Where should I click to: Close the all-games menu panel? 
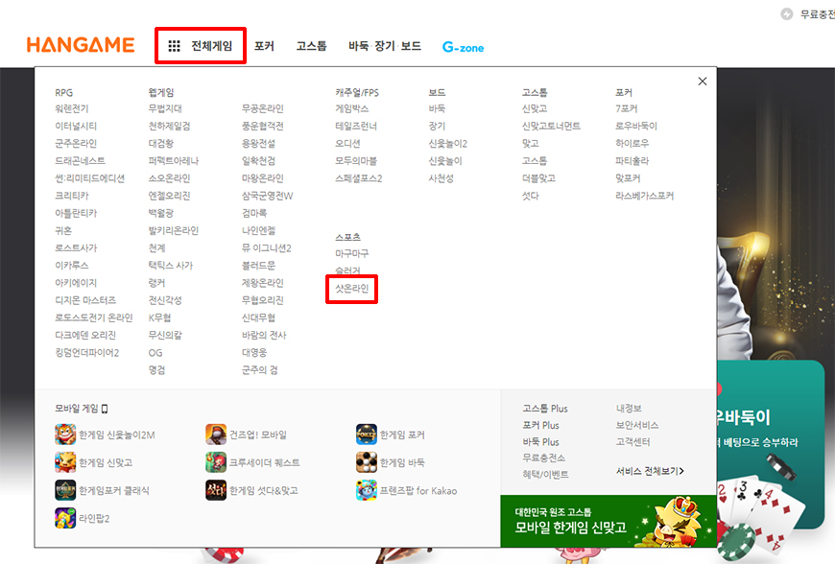coord(703,81)
